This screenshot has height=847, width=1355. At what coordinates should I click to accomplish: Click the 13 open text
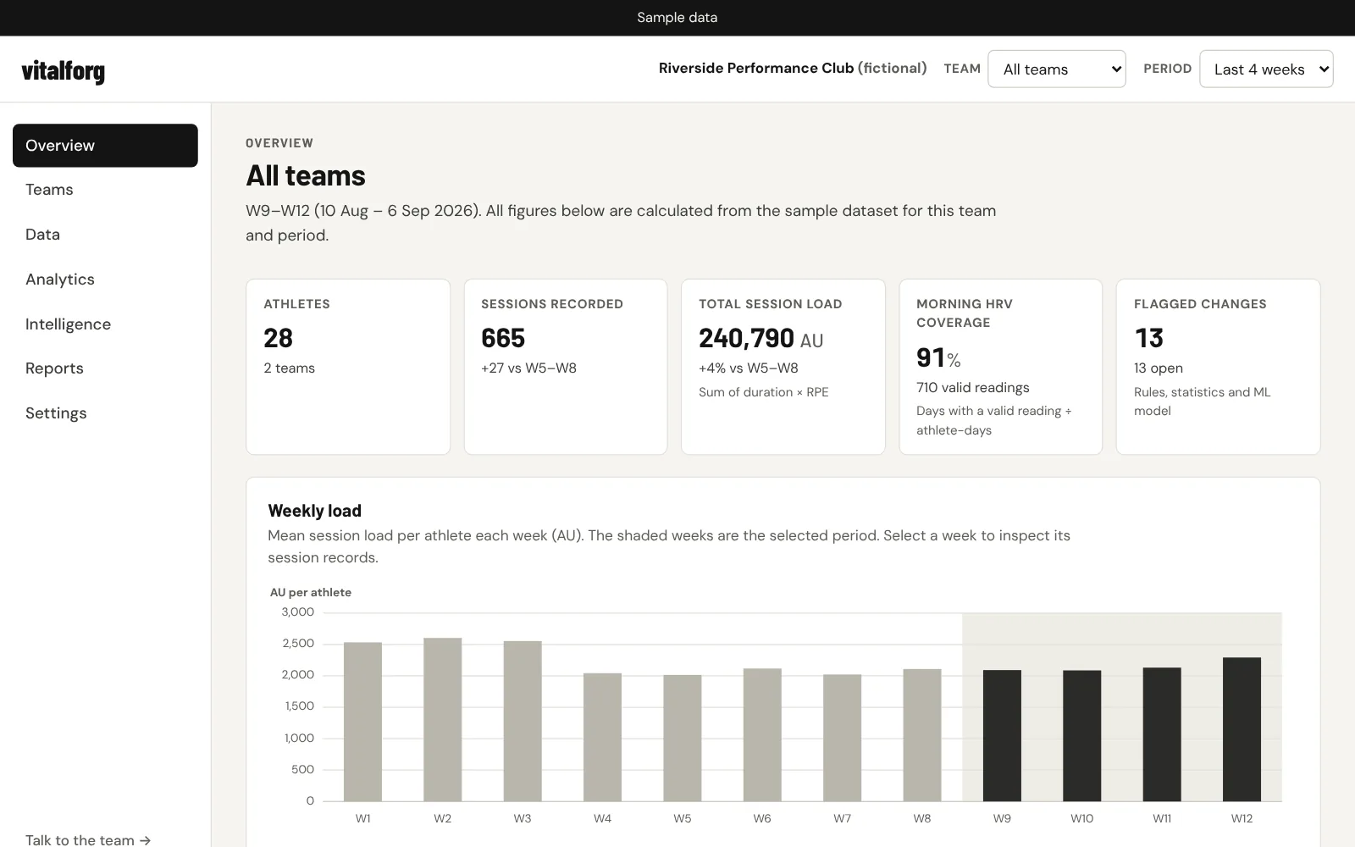pyautogui.click(x=1159, y=368)
